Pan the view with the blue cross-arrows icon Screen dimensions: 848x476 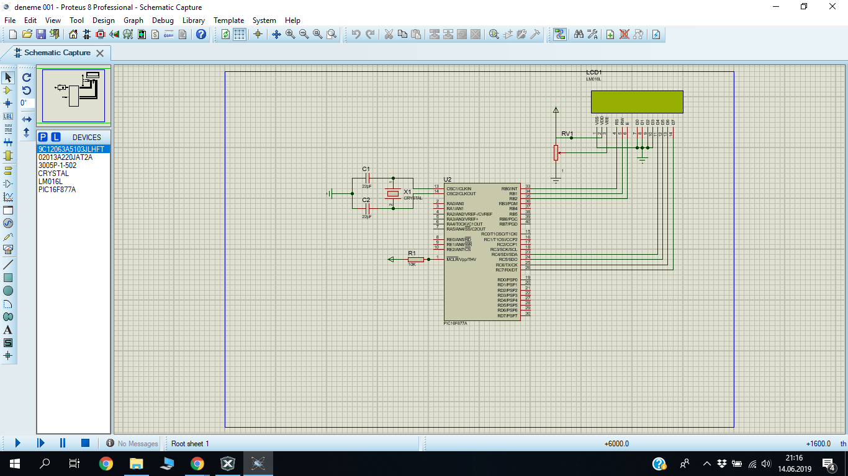[x=277, y=34]
